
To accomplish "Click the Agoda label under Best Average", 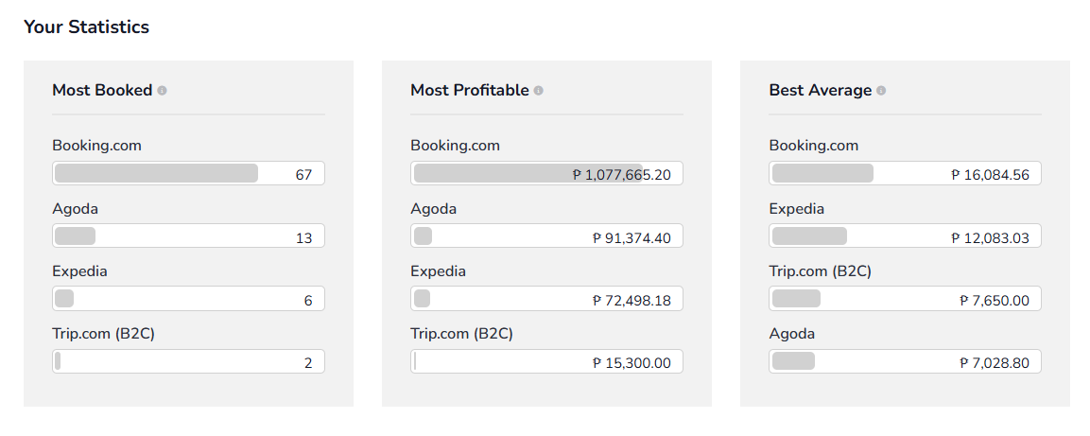I will 792,334.
